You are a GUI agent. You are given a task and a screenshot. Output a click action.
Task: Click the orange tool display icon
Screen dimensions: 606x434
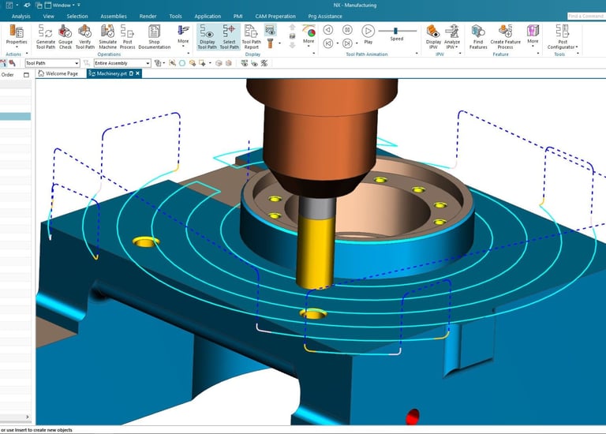(270, 43)
